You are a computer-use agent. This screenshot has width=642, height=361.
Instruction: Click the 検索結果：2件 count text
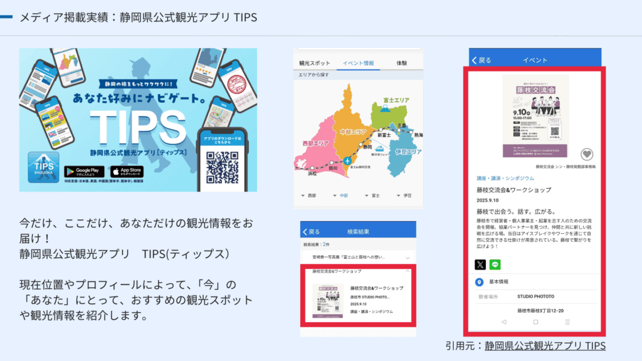(317, 244)
